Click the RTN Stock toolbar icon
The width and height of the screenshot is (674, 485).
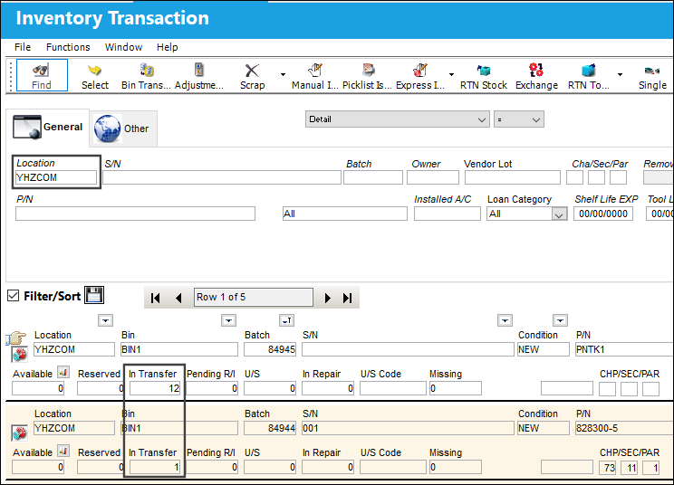coord(484,75)
